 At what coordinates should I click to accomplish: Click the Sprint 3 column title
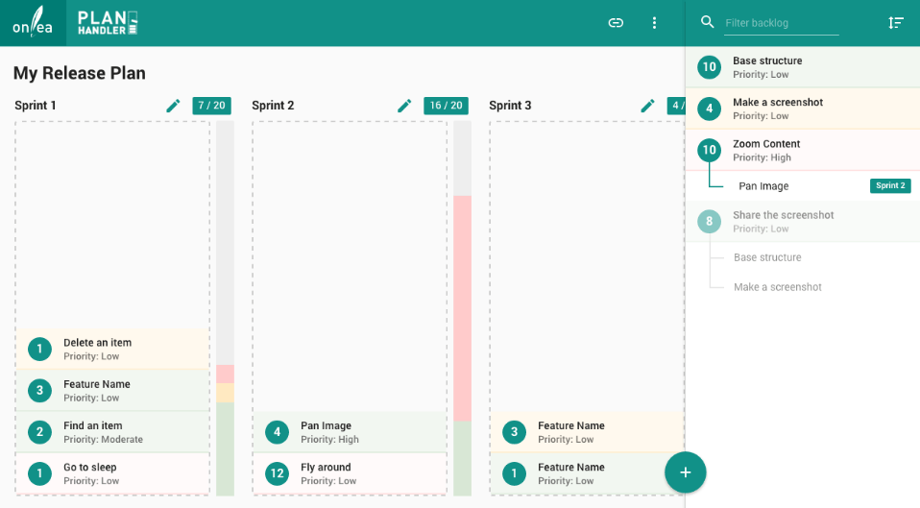click(x=510, y=106)
